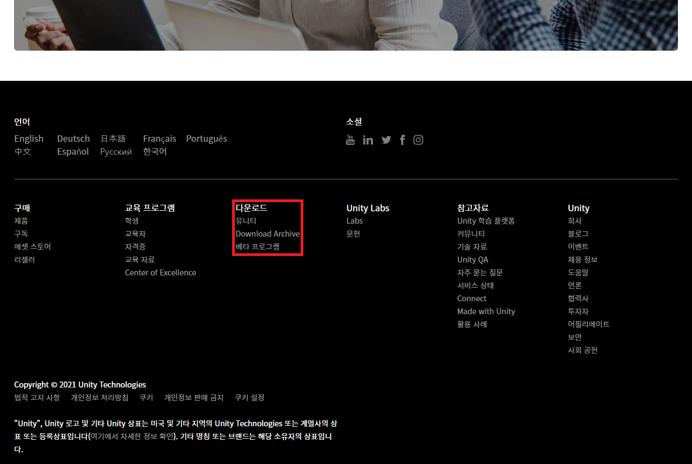The image size is (692, 464).
Task: Open 활용 사례 link
Action: click(472, 324)
